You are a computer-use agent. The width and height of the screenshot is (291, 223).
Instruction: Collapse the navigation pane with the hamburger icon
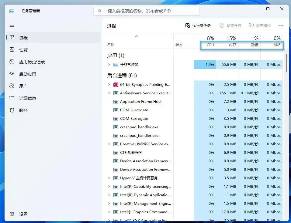12,25
